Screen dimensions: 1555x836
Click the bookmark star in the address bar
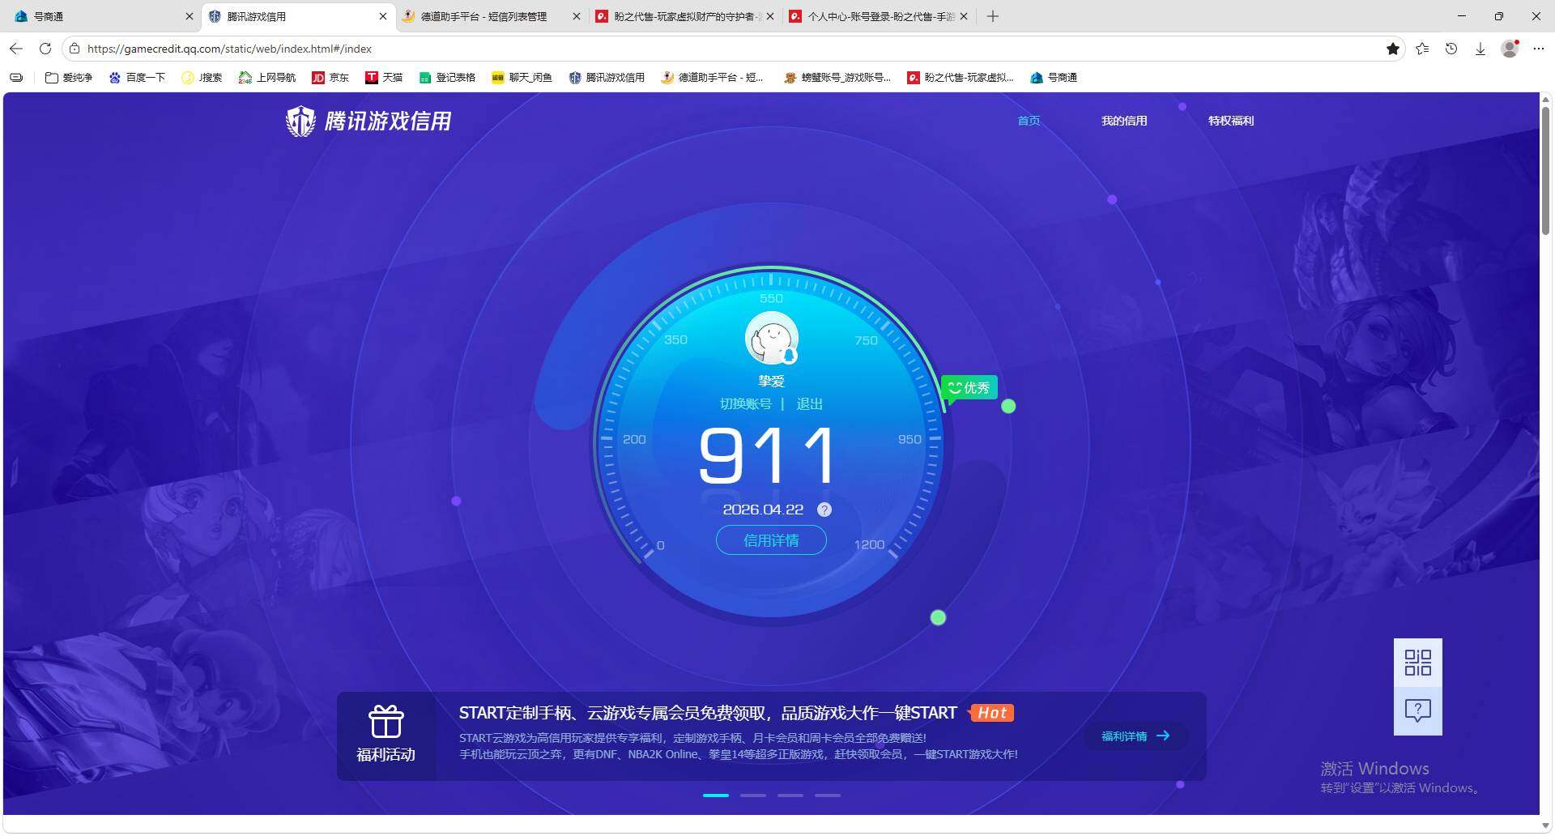pos(1393,49)
